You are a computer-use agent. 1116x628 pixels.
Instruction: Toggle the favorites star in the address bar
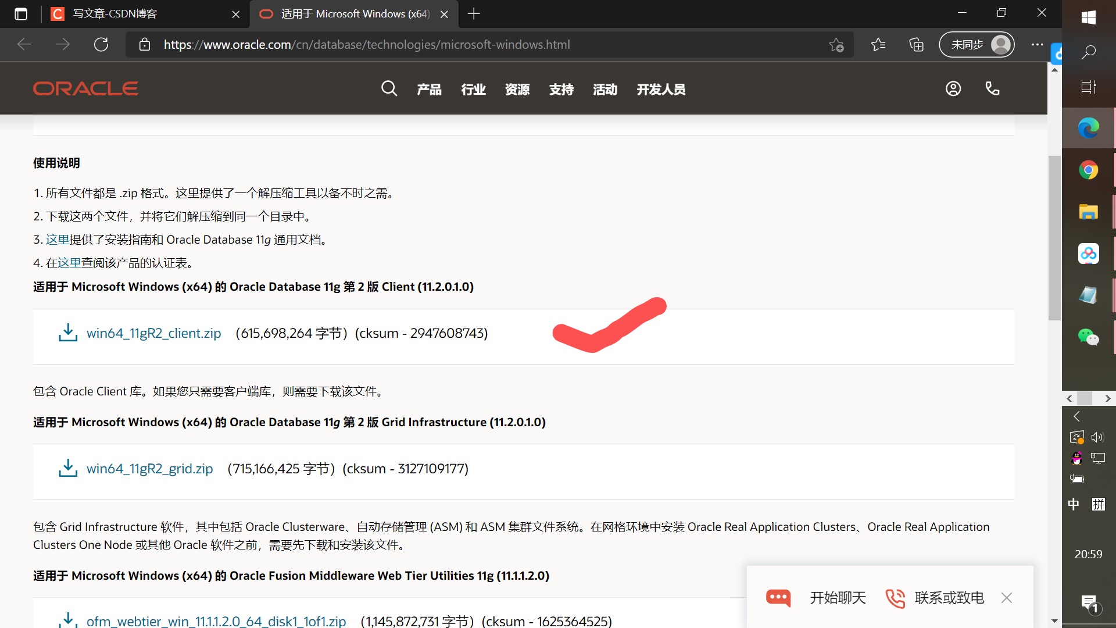pyautogui.click(x=837, y=44)
